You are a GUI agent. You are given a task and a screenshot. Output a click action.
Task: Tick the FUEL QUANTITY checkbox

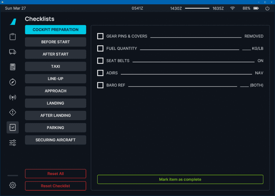[100, 49]
